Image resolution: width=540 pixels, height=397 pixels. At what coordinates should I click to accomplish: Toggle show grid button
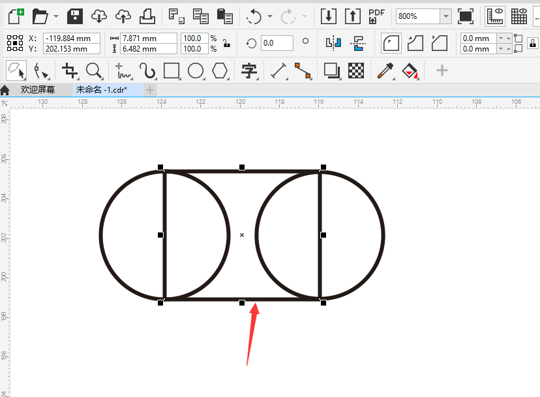(x=519, y=16)
